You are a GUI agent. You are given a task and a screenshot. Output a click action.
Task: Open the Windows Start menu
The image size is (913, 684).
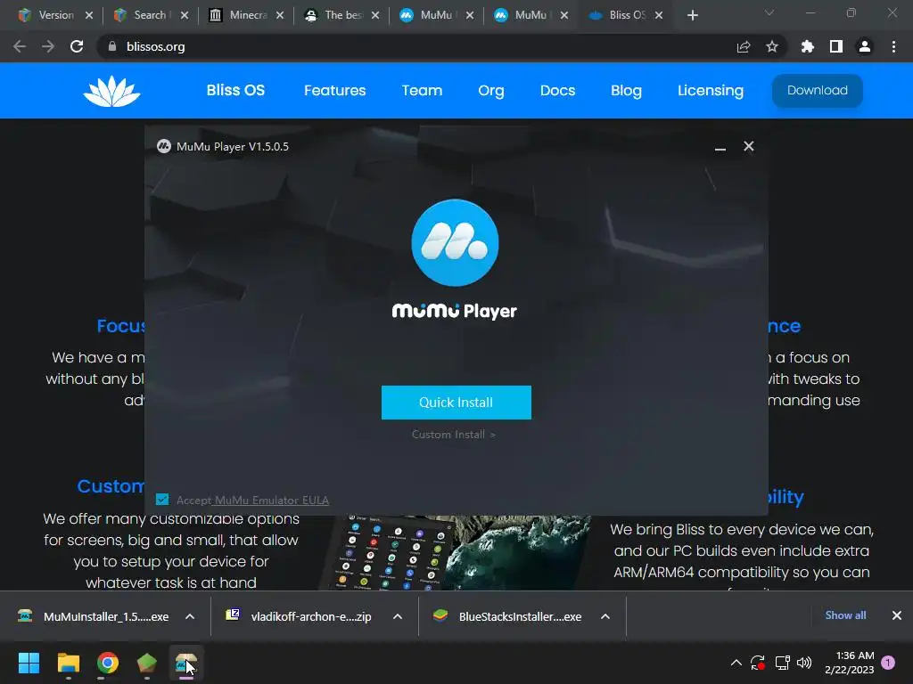point(29,663)
